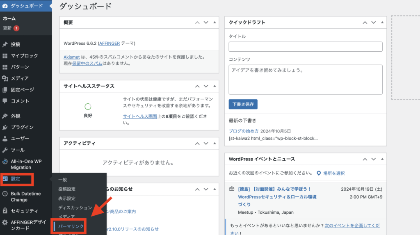The height and width of the screenshot is (235, 420).
Task: Move サイトヘルスステータス panel down
Action: 206,86
